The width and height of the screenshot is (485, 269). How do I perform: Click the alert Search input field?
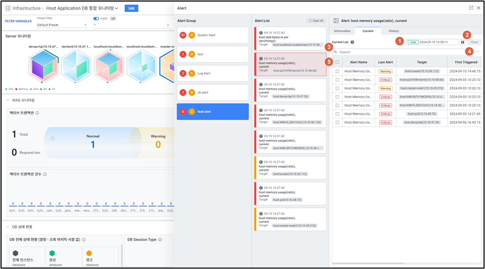coord(400,52)
